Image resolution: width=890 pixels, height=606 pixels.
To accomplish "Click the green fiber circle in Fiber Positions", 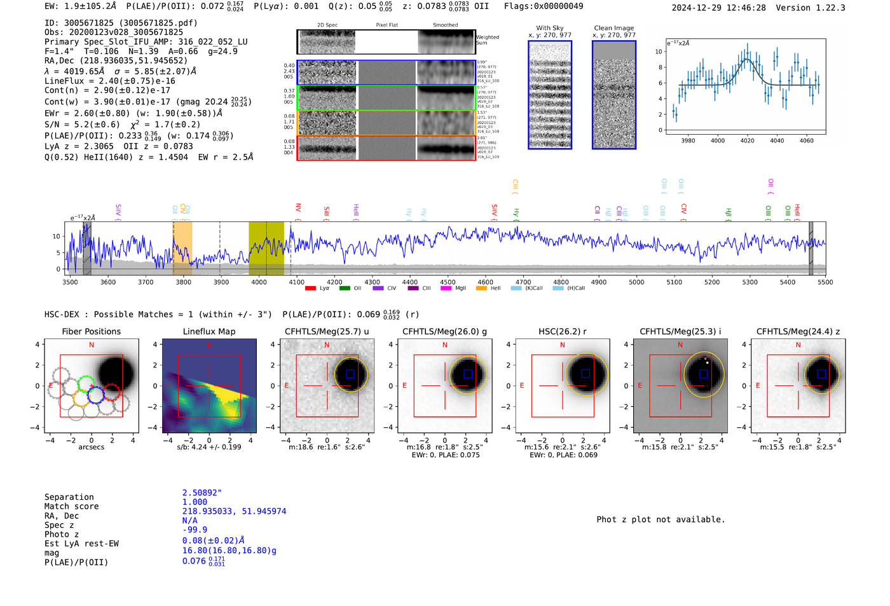I will pos(86,383).
